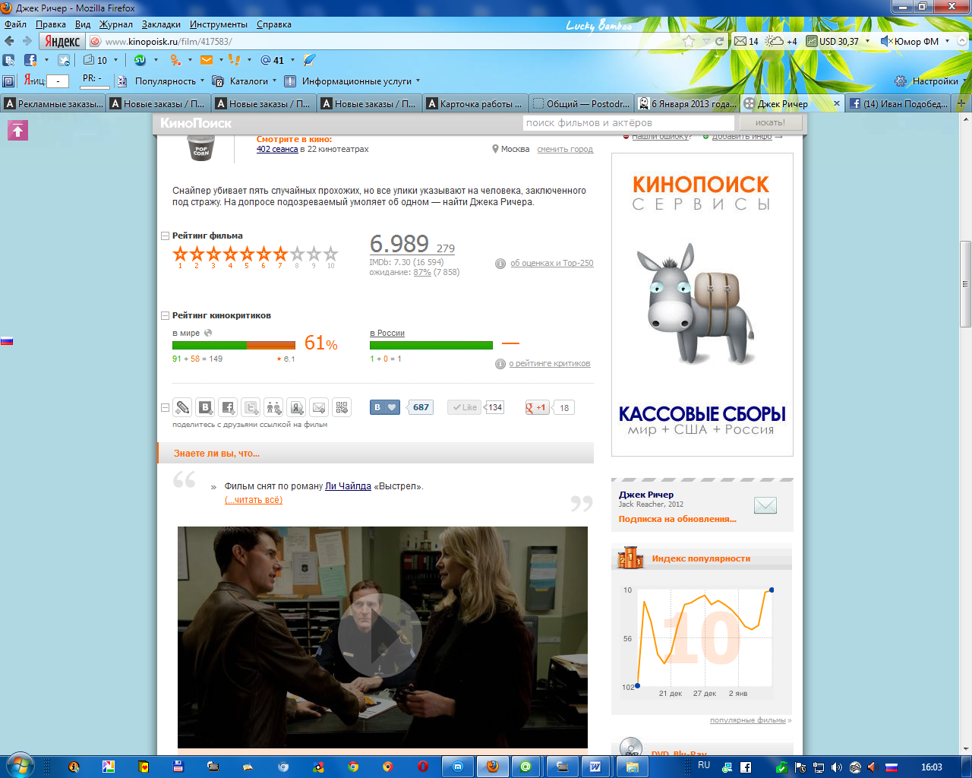This screenshot has width=972, height=778.
Task: Open the Журнал menu
Action: 115,24
